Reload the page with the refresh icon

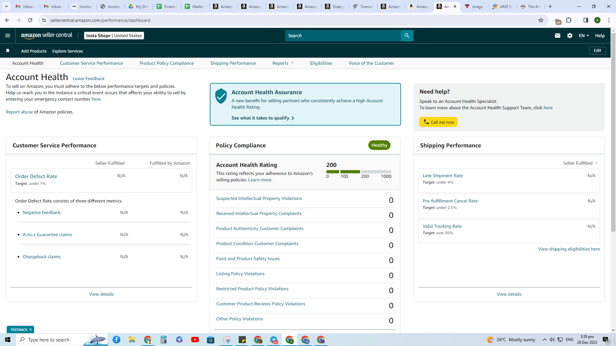coord(30,20)
